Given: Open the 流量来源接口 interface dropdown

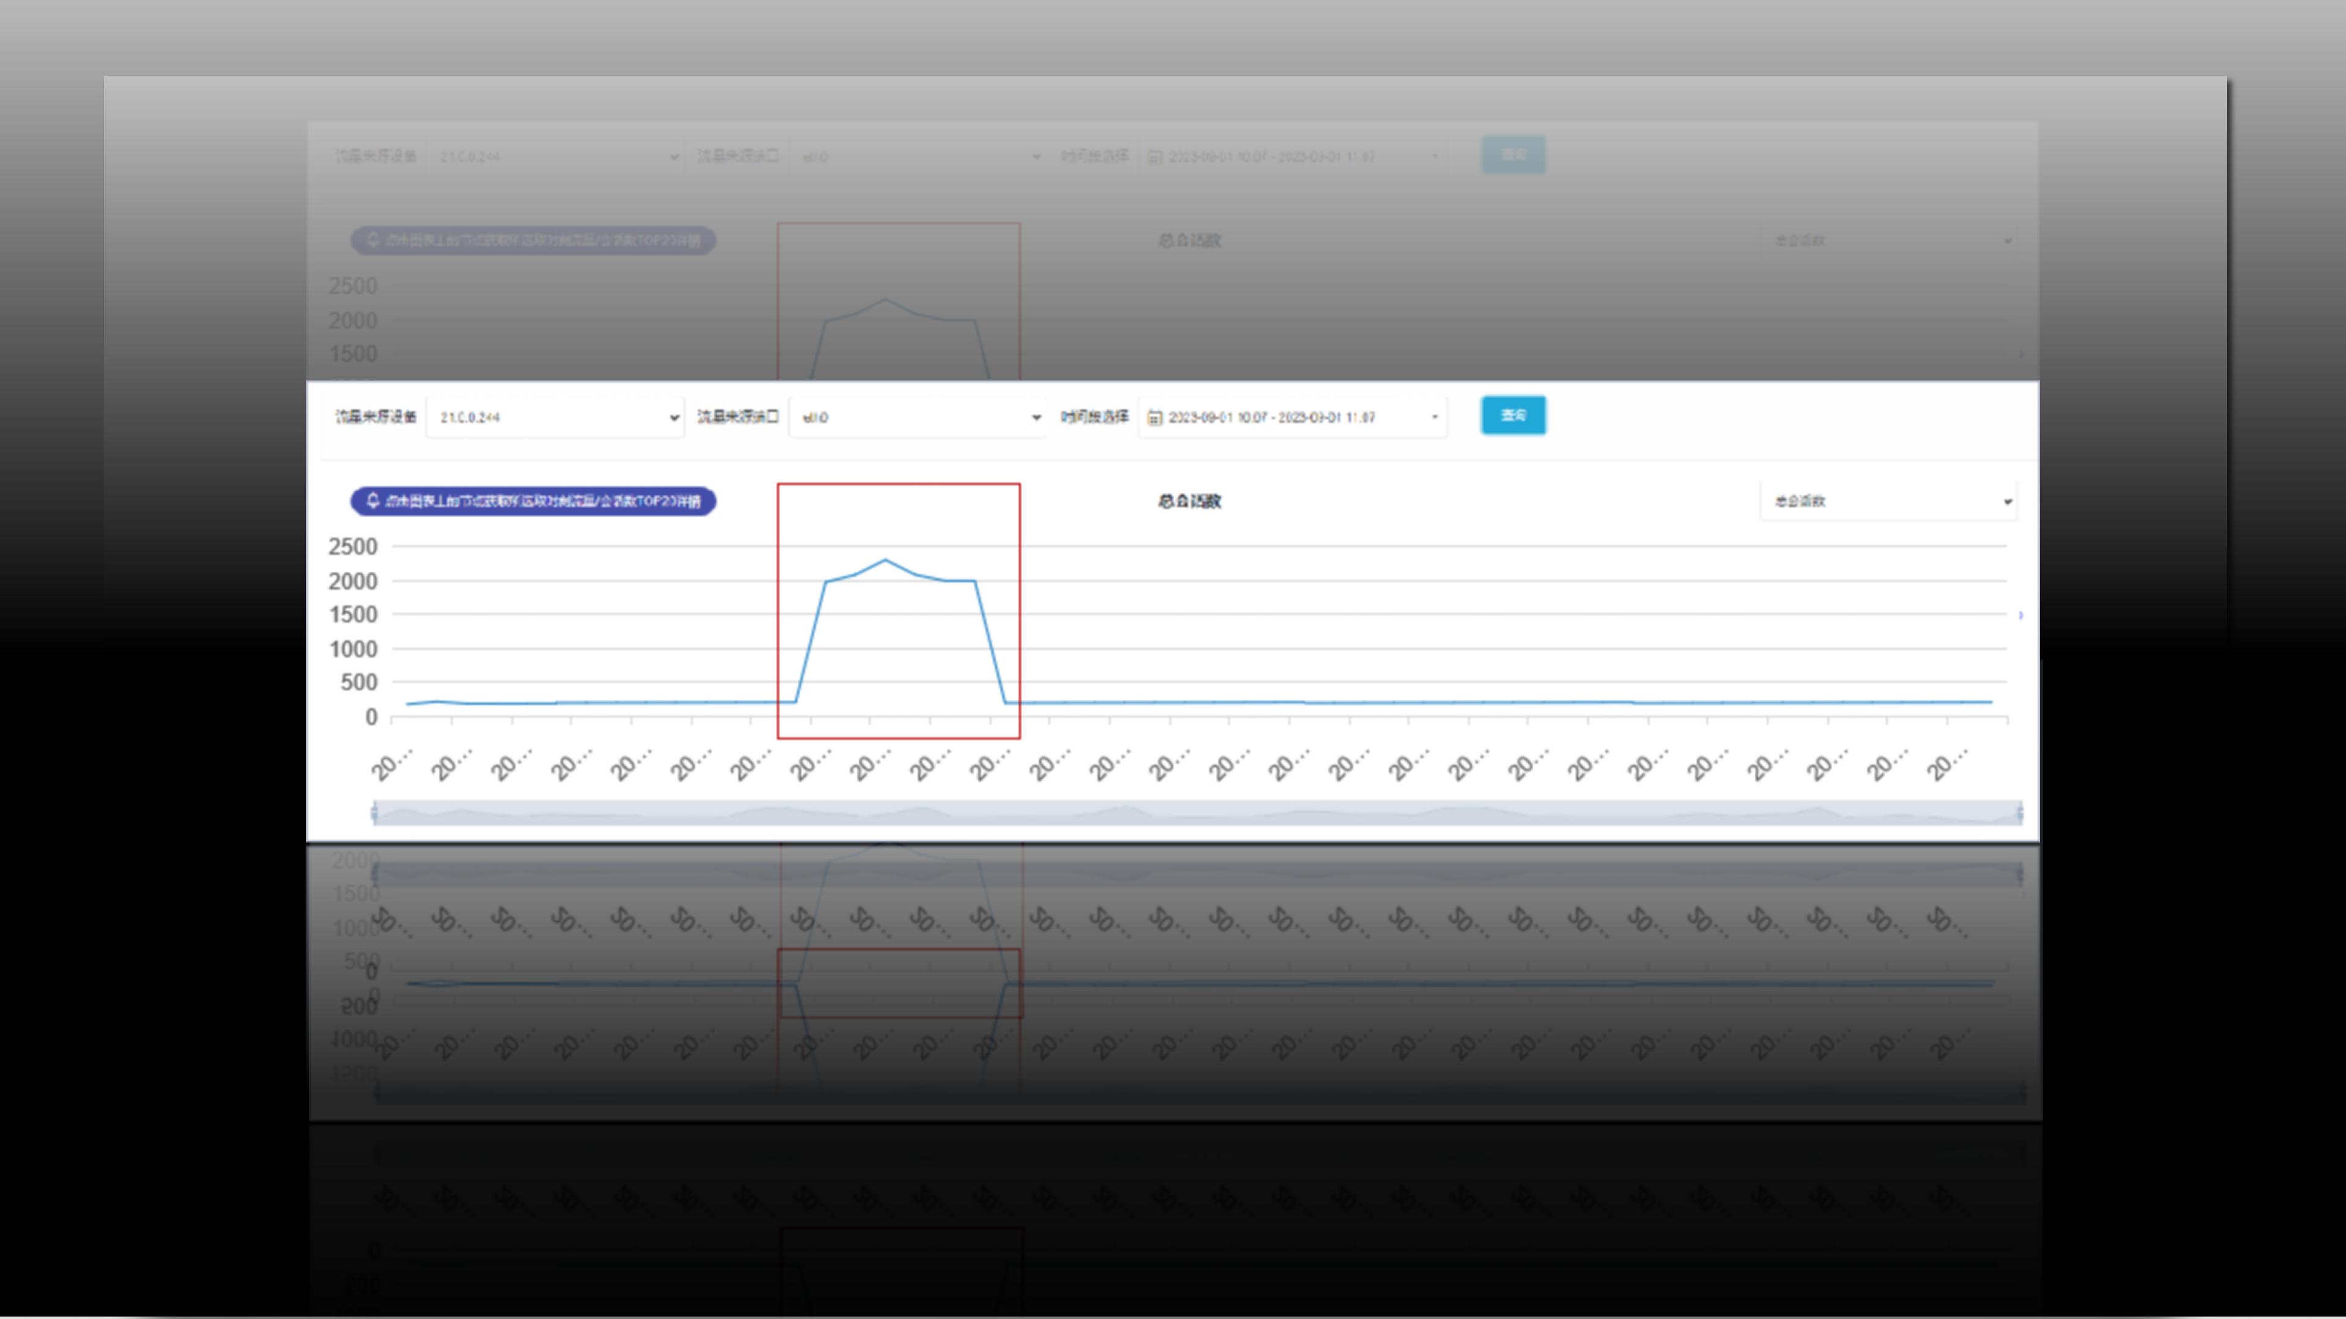Looking at the screenshot, I should pos(917,417).
